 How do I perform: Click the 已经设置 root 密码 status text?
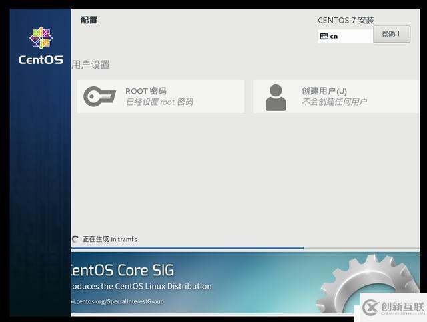coord(160,102)
